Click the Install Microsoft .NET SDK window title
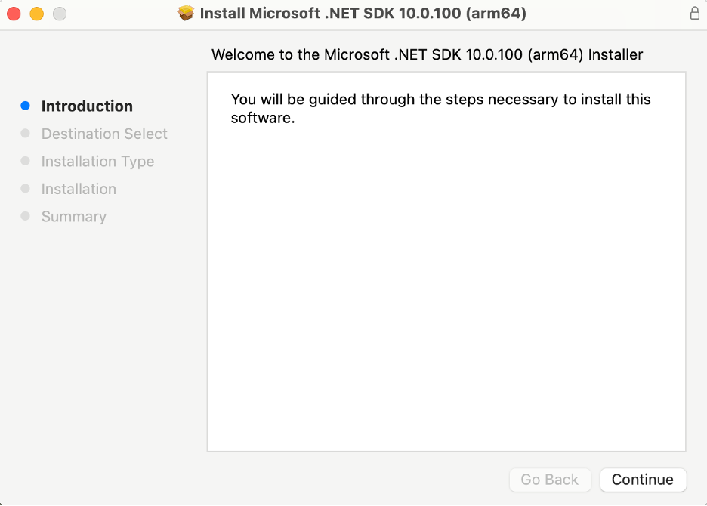The width and height of the screenshot is (707, 506). click(x=363, y=14)
